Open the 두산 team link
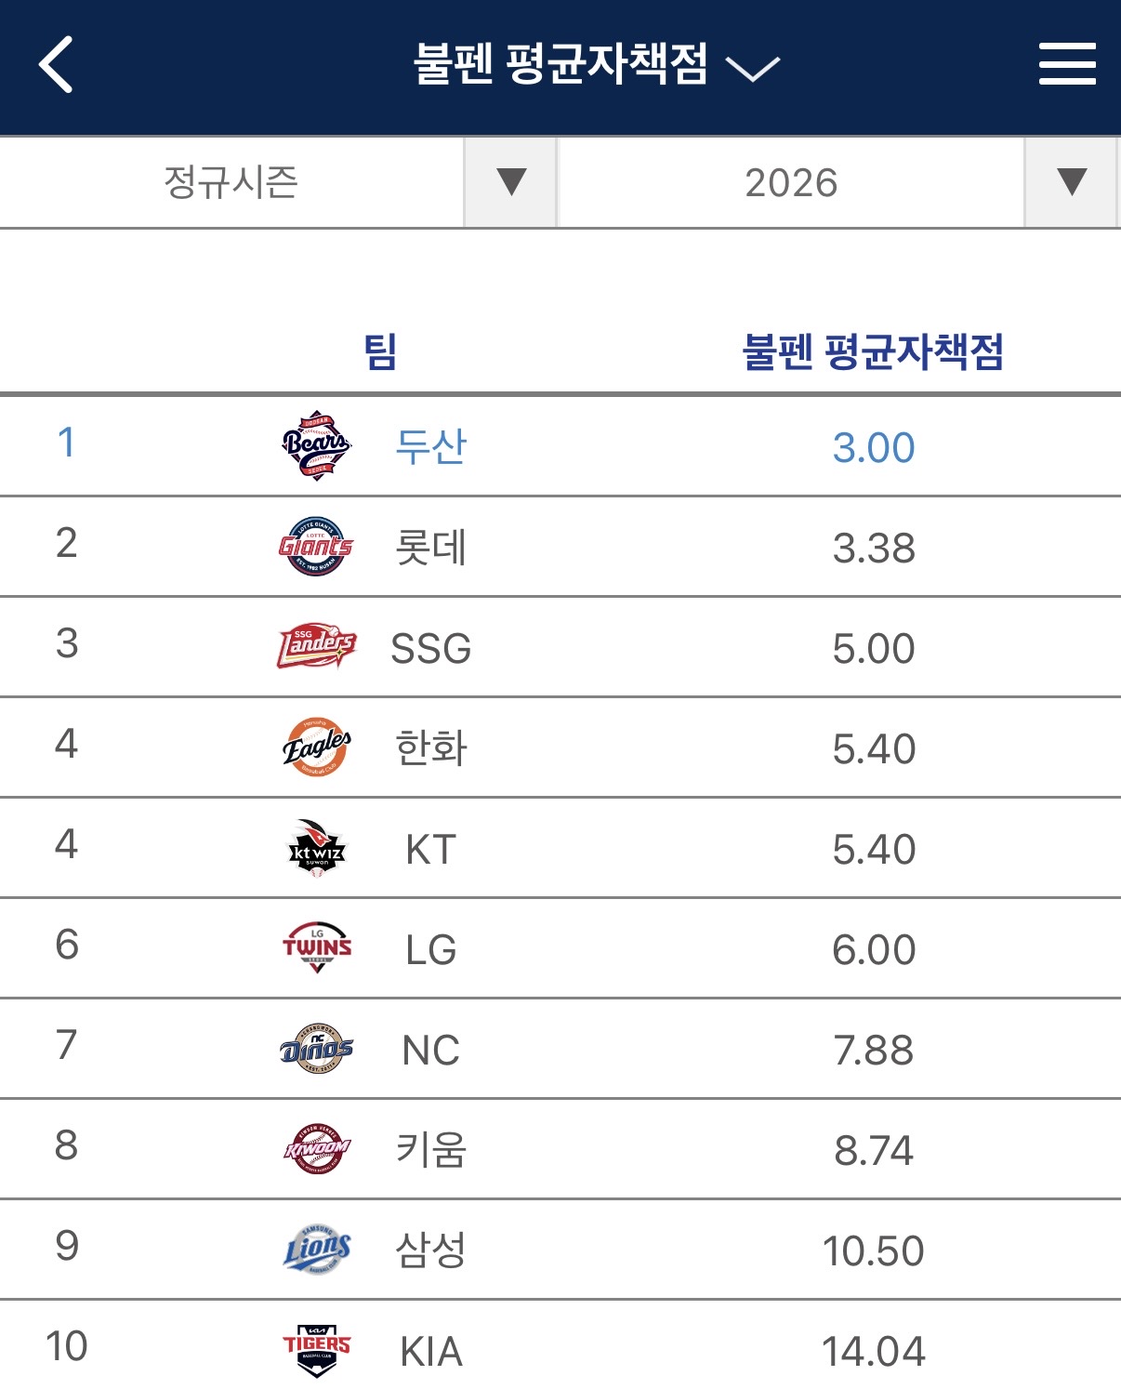 (x=430, y=446)
